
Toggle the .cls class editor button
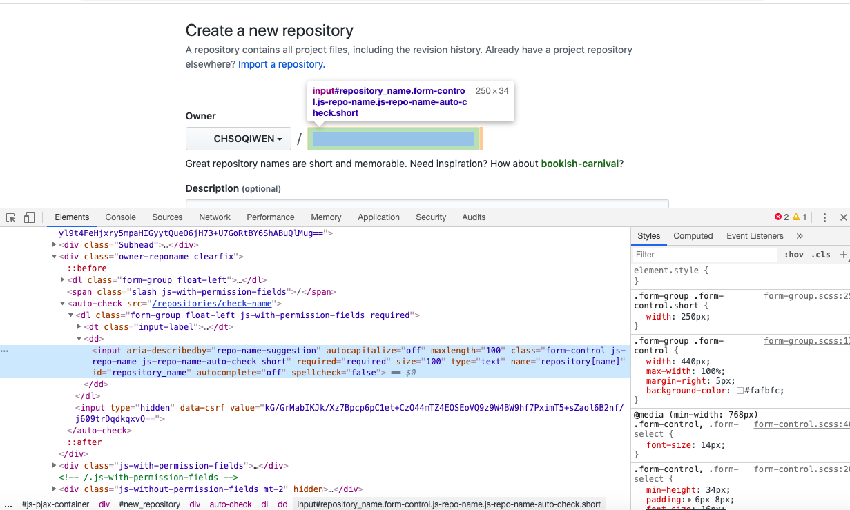(x=821, y=255)
